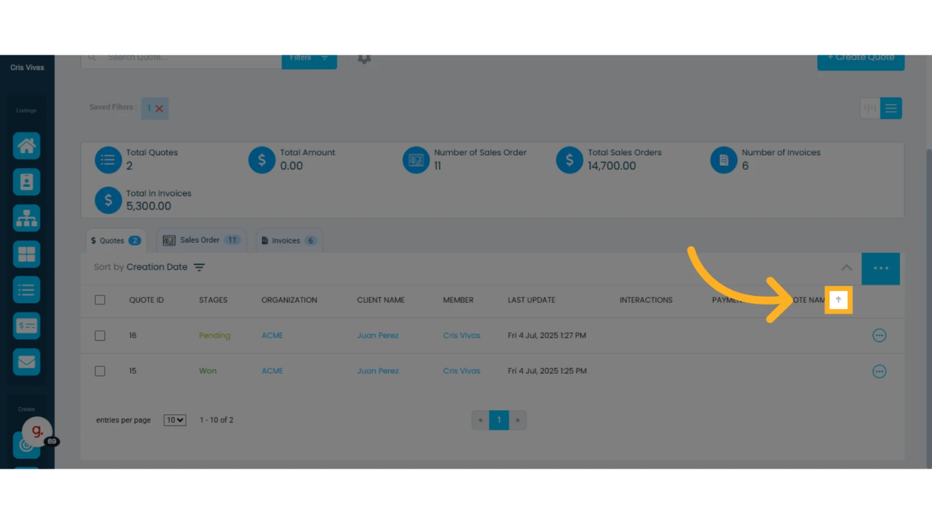This screenshot has height=524, width=932.
Task: Open the list icon in sidebar
Action: coord(27,290)
